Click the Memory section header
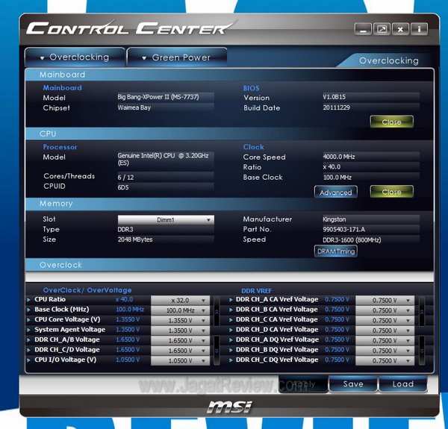 [229, 204]
